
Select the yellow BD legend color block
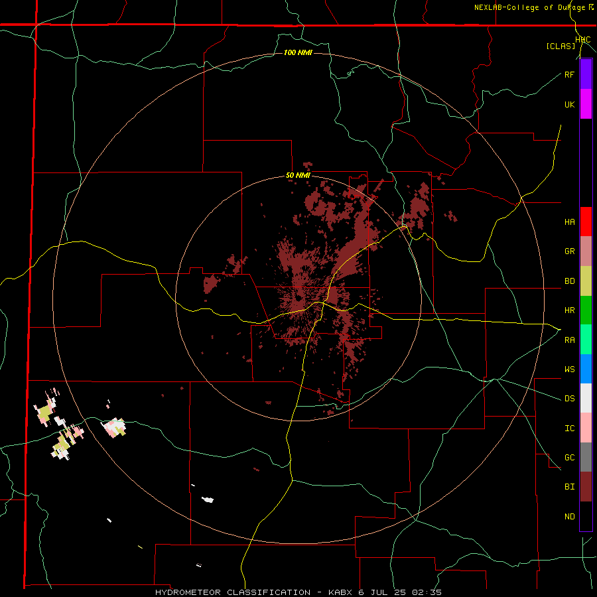586,281
